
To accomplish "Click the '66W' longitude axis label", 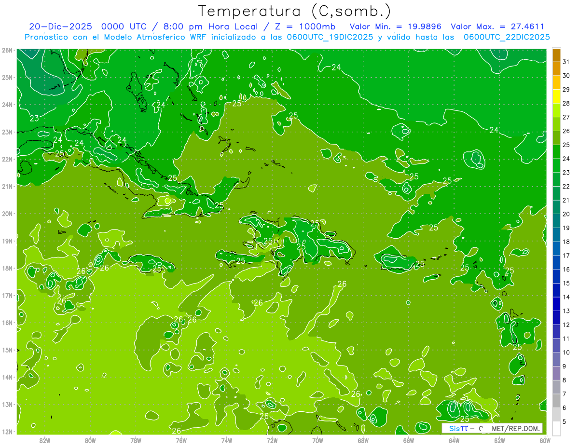I will [408, 440].
